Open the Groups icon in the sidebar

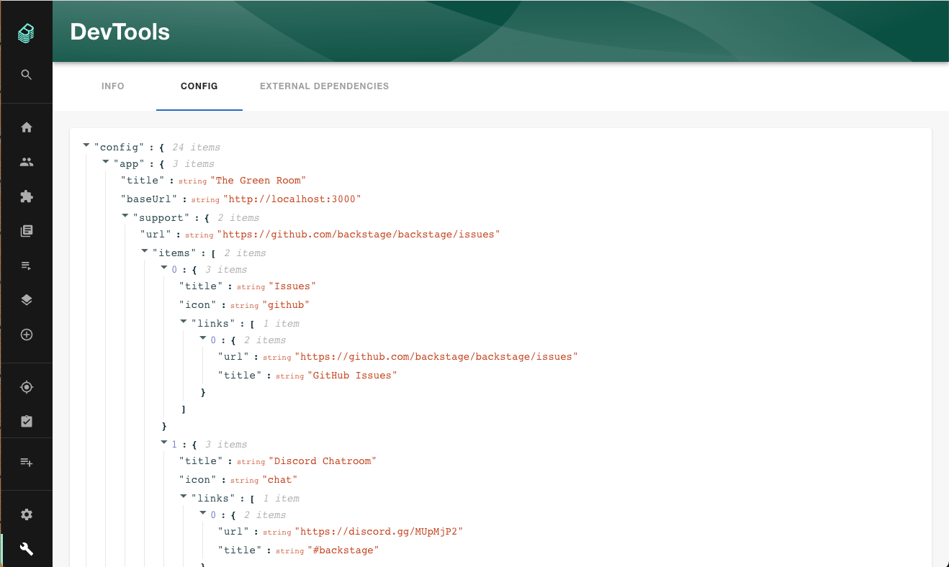(x=27, y=161)
